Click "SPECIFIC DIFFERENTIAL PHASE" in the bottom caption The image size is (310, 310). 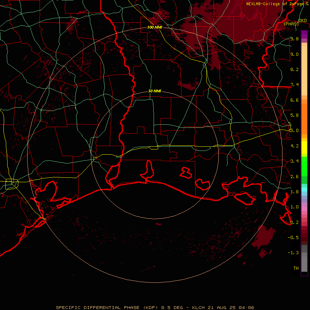click(98, 308)
